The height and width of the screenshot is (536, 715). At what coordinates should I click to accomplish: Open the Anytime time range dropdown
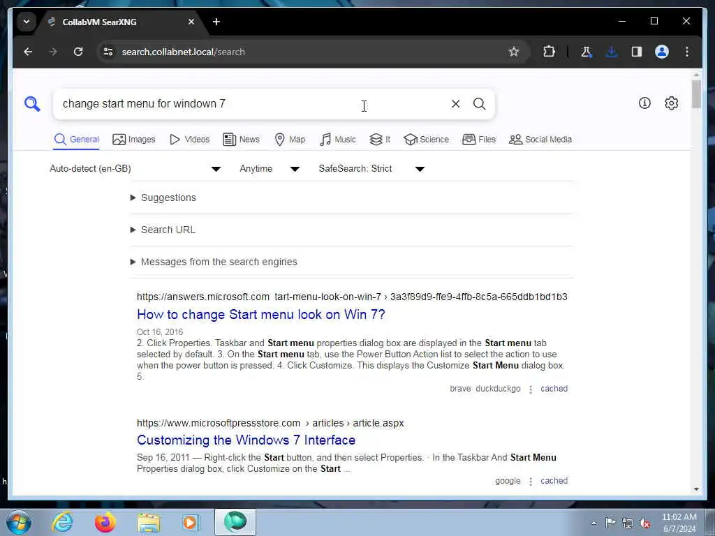[x=270, y=169]
